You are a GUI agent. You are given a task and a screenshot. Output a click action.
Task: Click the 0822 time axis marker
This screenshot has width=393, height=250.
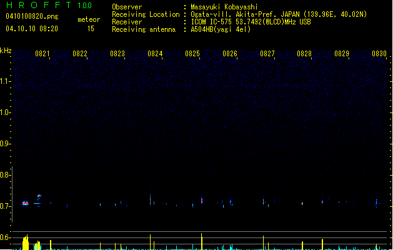click(x=80, y=54)
